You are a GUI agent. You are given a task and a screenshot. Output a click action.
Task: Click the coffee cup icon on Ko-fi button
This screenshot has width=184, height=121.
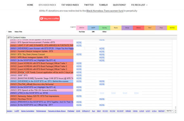click(42, 18)
